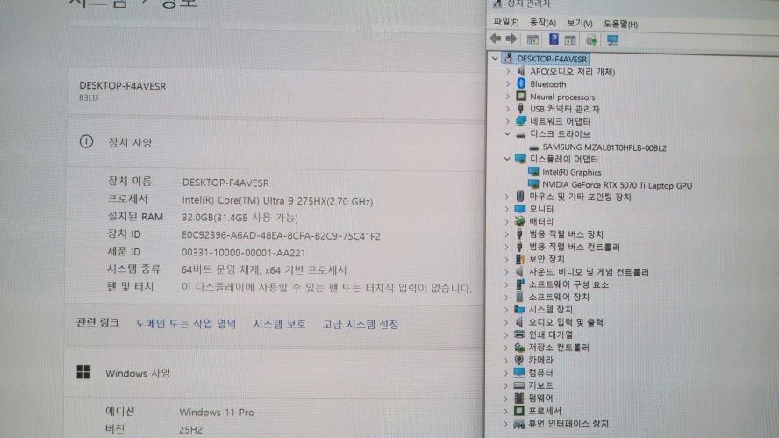Click the root computer icon DESKTOP-F4AVESR
The image size is (779, 438).
pos(508,58)
